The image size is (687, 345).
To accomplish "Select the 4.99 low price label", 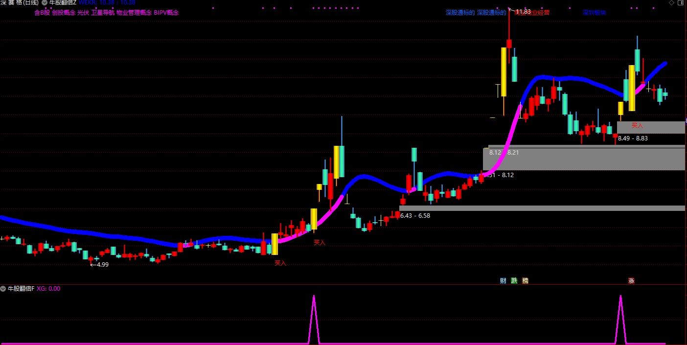I will [103, 265].
